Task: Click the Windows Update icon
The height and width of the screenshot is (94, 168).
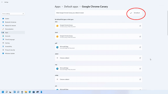Action: (3, 53)
